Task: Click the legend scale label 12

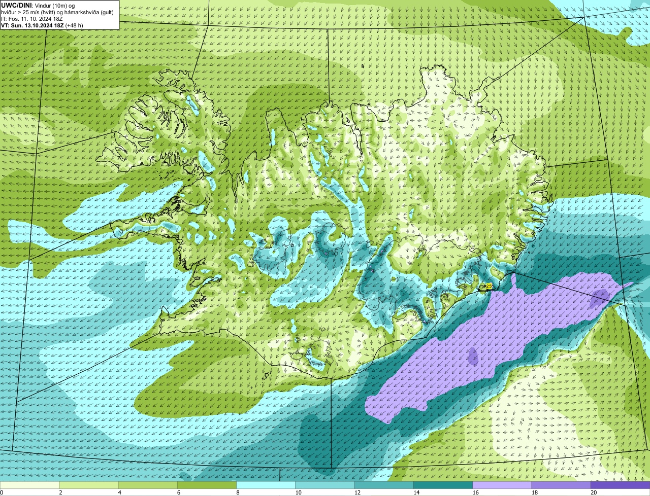Action: coord(357,492)
